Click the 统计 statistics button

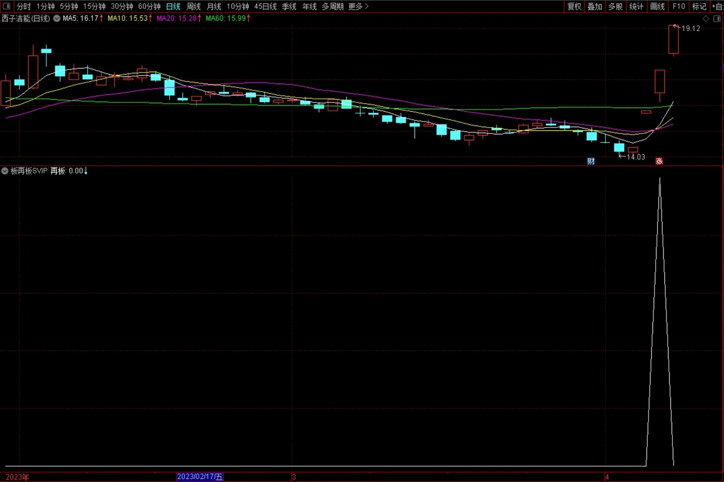(636, 7)
